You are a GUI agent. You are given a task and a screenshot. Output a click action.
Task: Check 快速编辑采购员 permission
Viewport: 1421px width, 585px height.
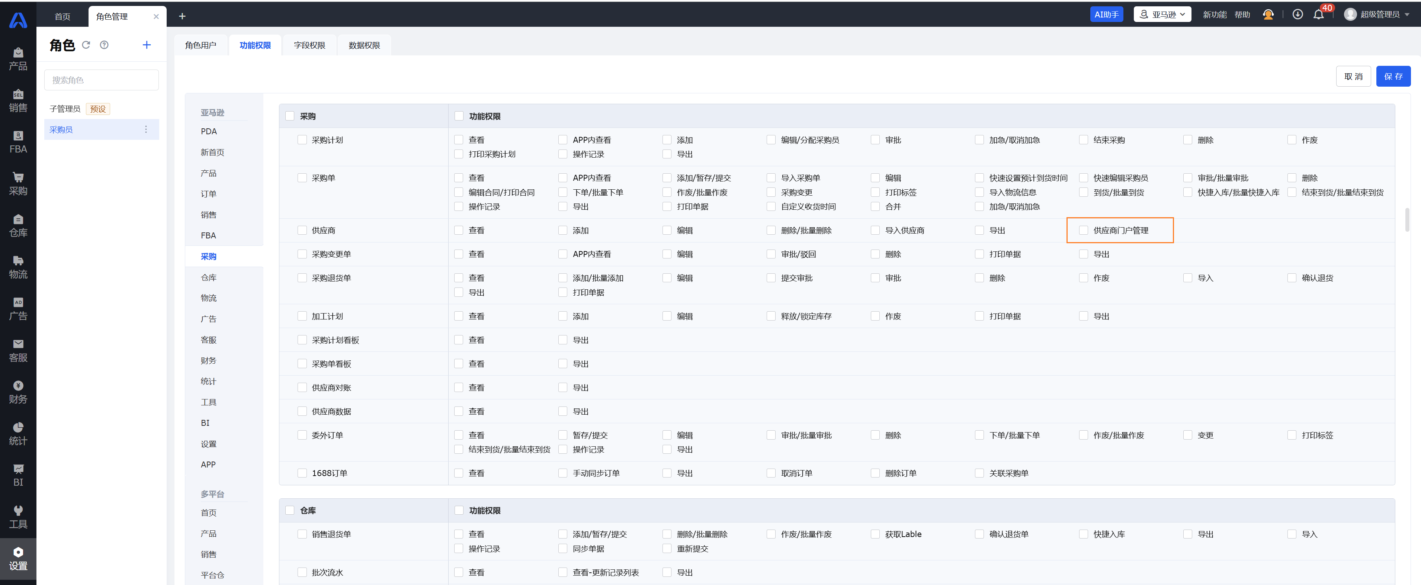[x=1083, y=177]
